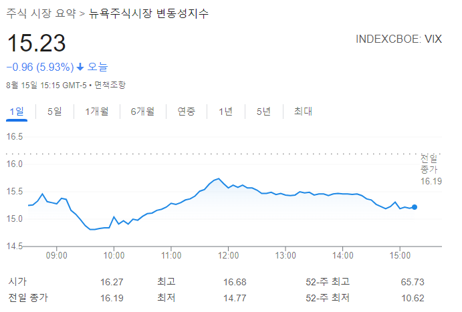Open the '면책조항' disclaimer link
Image resolution: width=462 pixels, height=312 pixels.
[110, 85]
